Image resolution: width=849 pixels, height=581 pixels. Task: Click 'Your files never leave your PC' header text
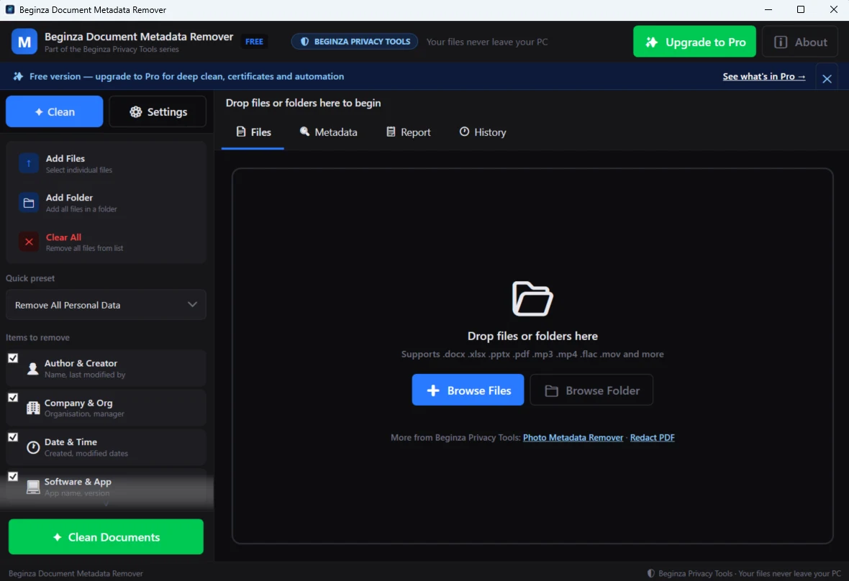pos(487,42)
